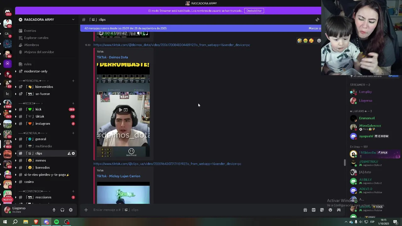Open TikTok · Mickey Lujan Carrion title
This screenshot has width=402, height=226.
(x=118, y=176)
